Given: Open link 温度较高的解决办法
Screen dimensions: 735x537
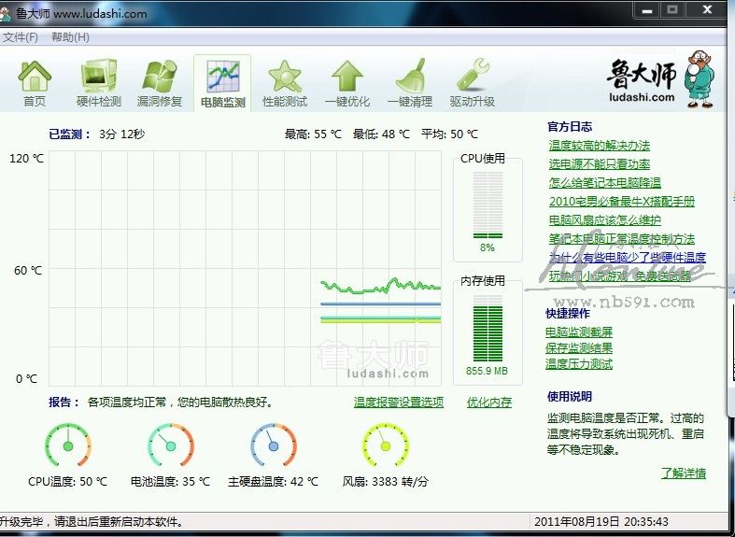Looking at the screenshot, I should point(599,146).
